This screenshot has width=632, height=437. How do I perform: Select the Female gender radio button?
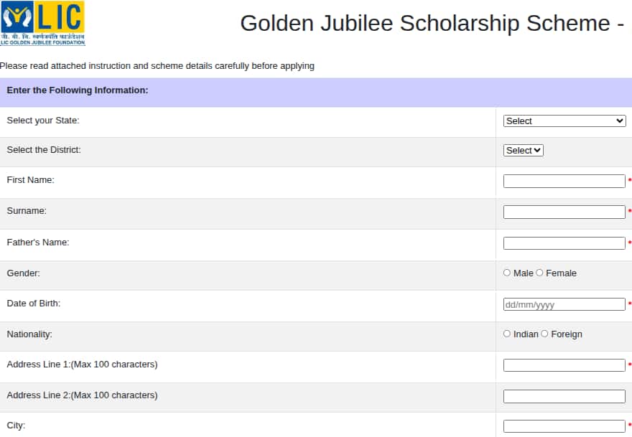pyautogui.click(x=539, y=273)
